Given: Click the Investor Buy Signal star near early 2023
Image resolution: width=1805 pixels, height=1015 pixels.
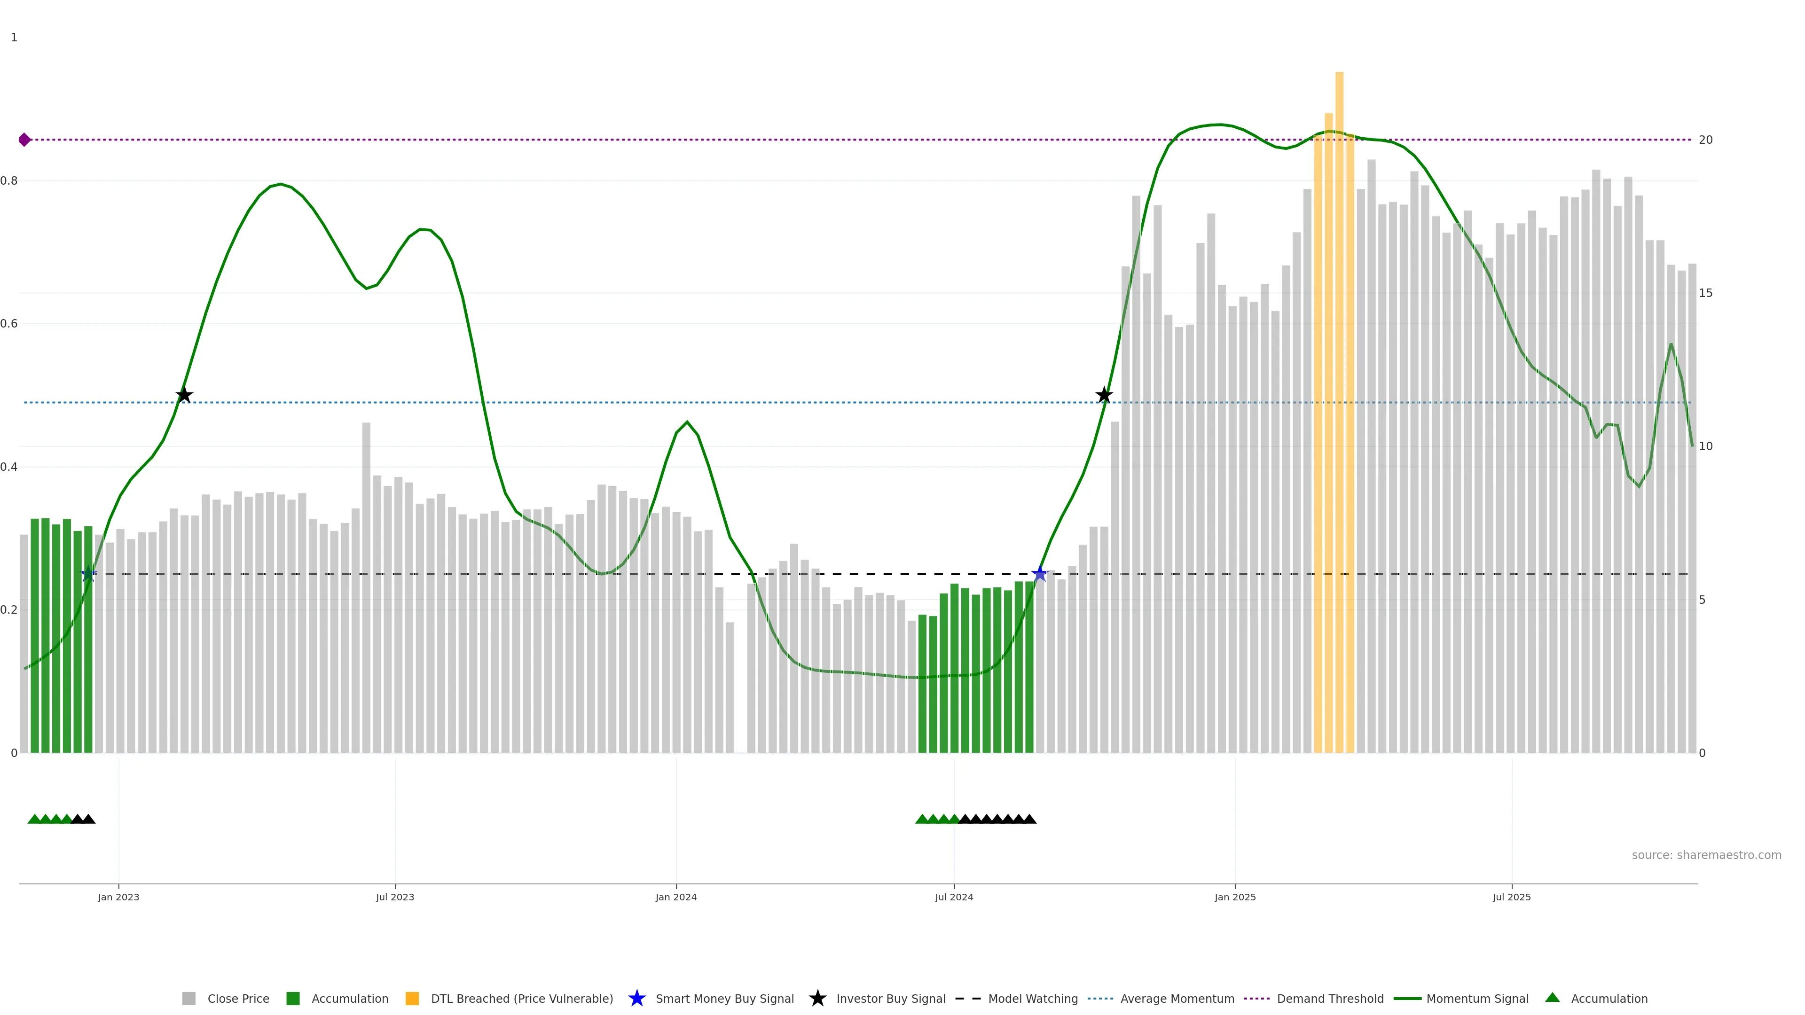Looking at the screenshot, I should [x=184, y=395].
